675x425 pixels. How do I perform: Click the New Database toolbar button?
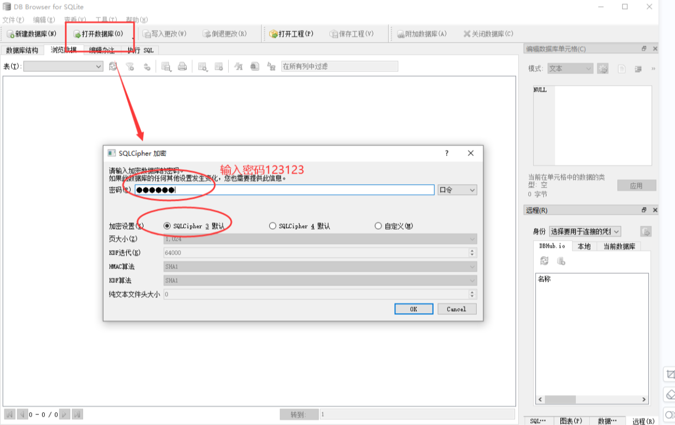click(32, 34)
